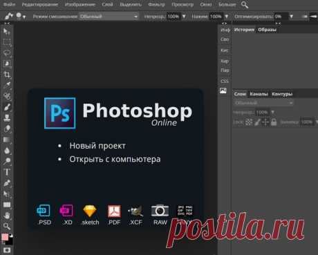
Task: Select the Hand tool
Action: tap(7, 216)
